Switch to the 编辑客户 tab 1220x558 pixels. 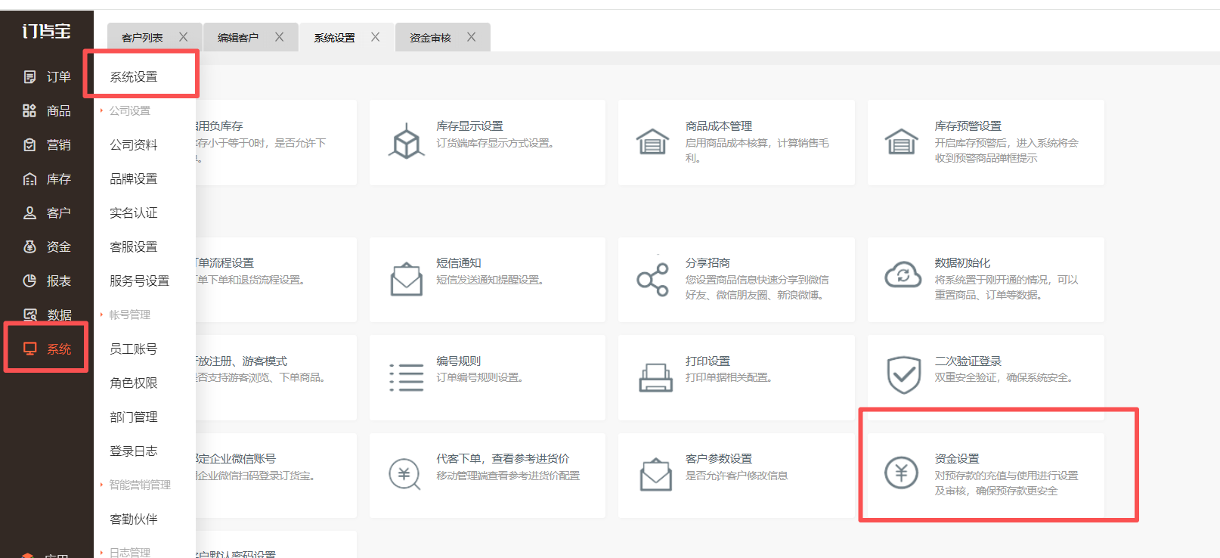point(238,38)
